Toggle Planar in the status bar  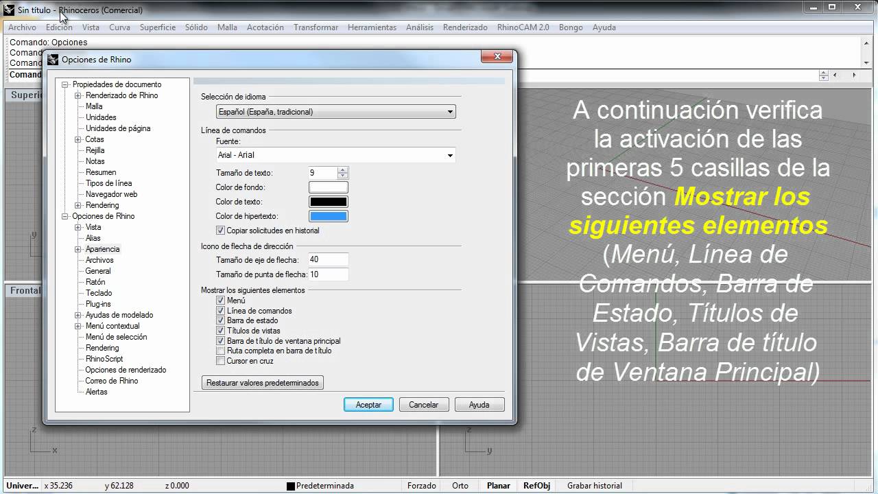click(499, 486)
